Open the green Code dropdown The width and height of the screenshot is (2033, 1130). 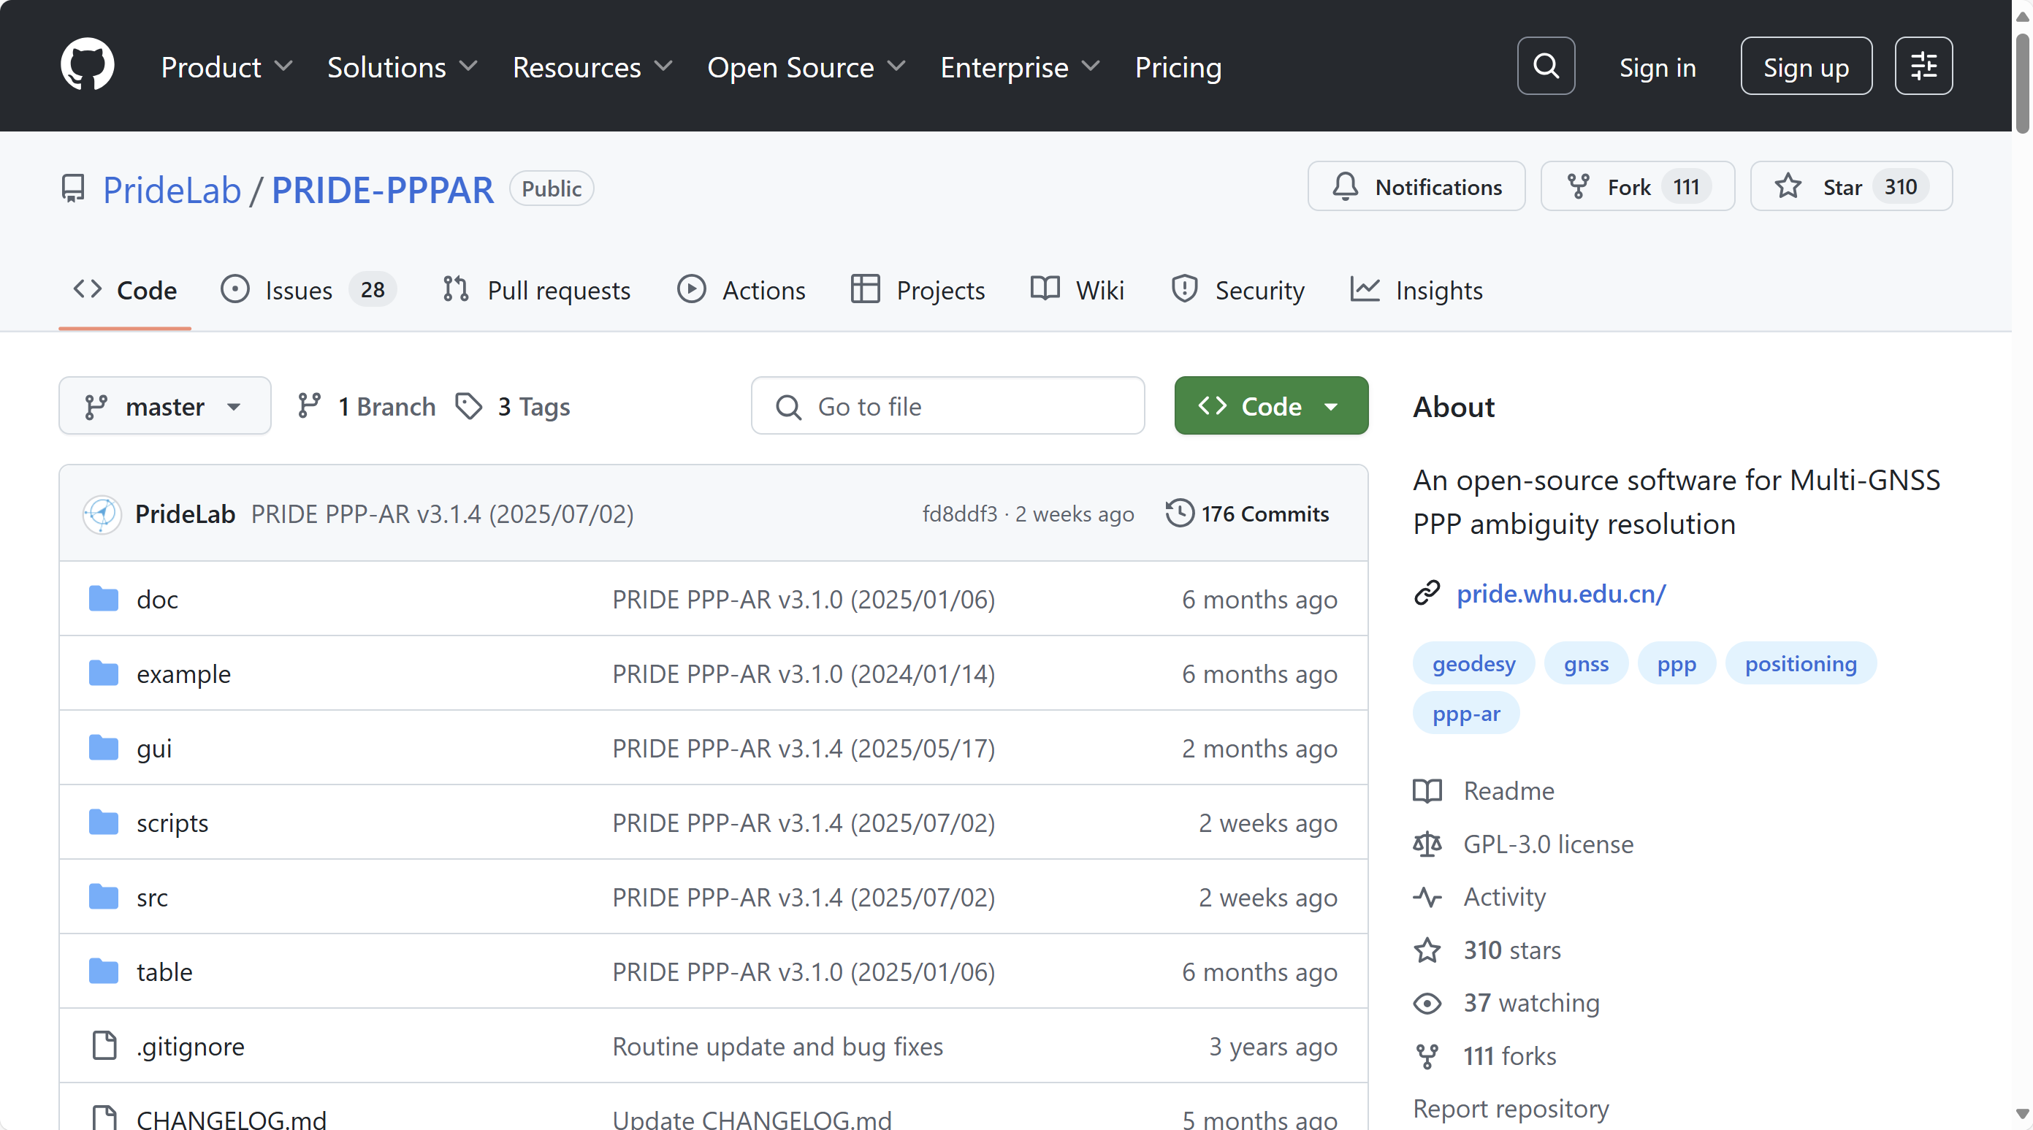click(1270, 405)
